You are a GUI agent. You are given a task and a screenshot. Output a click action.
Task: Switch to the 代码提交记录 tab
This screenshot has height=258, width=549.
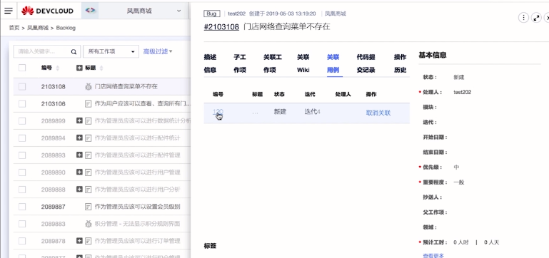(366, 63)
